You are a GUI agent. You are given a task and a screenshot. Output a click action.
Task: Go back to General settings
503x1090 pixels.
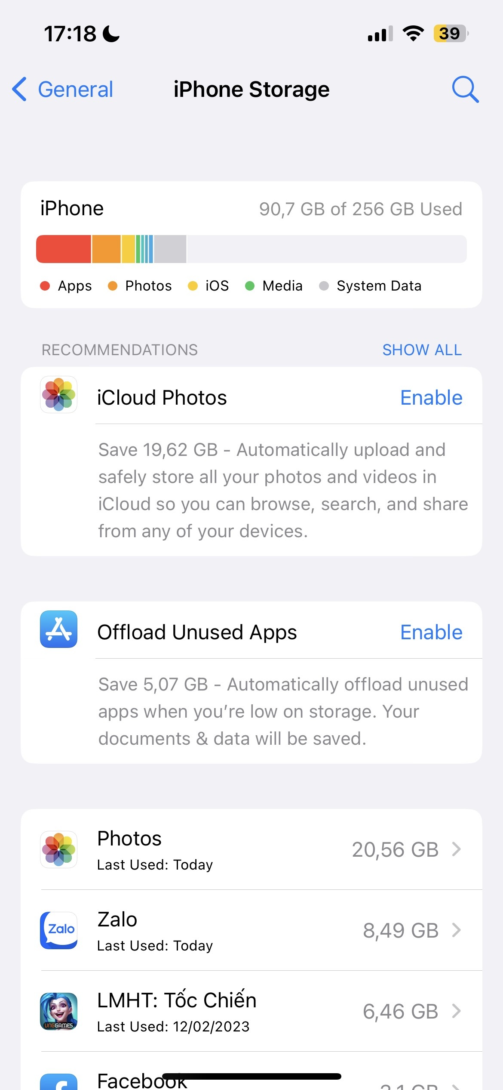click(x=62, y=89)
